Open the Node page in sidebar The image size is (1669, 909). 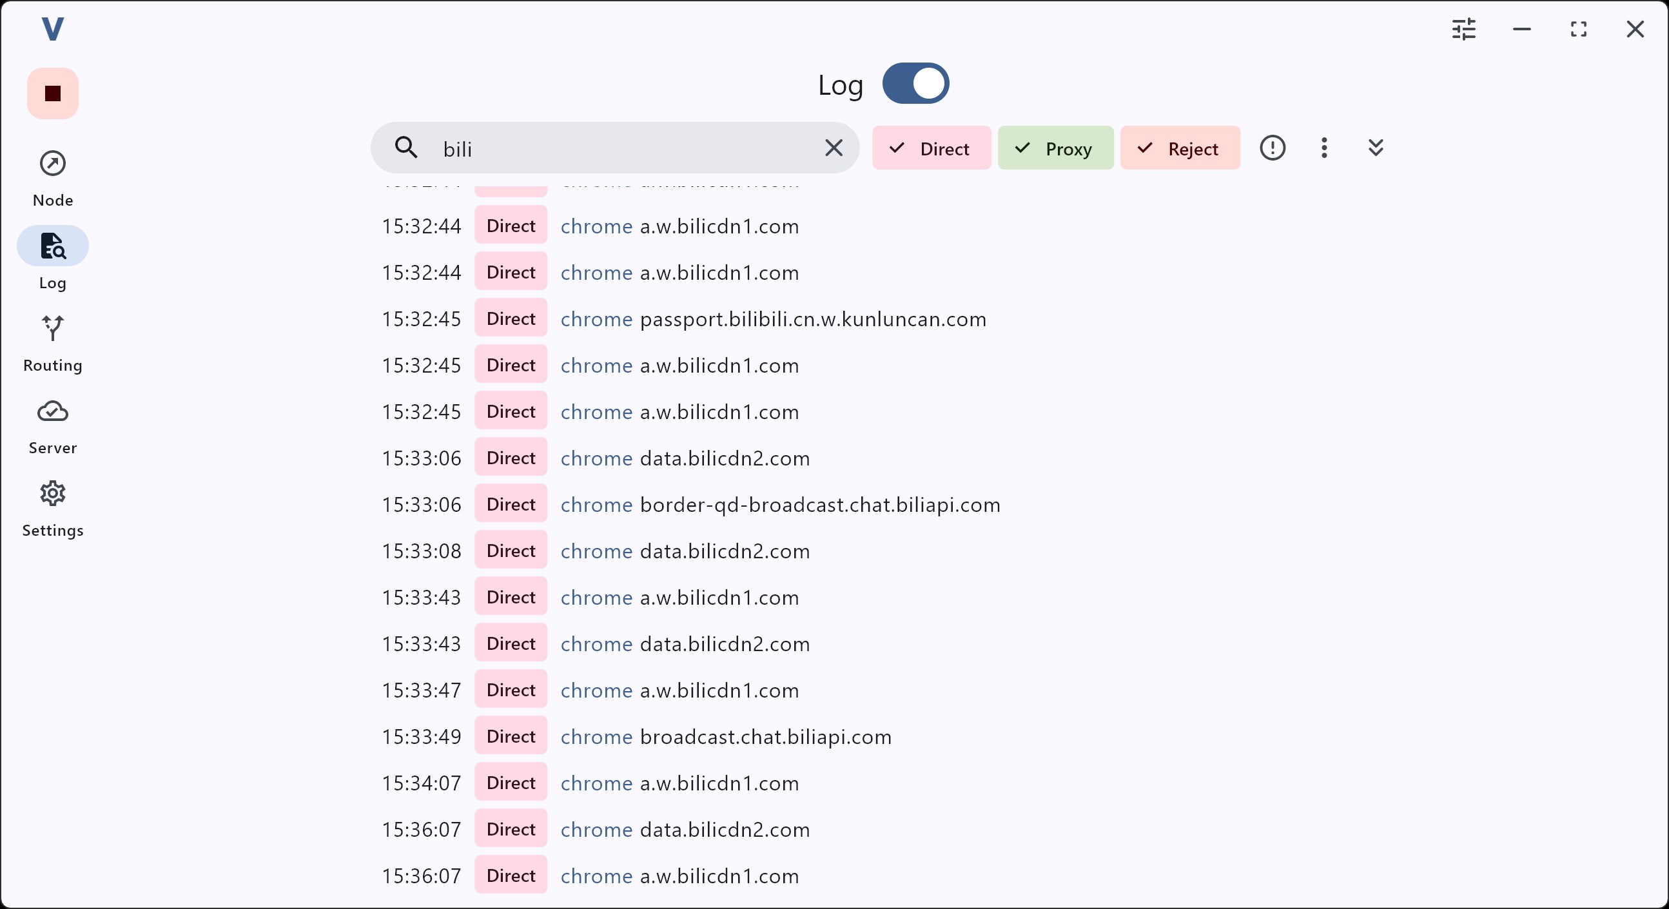(52, 179)
